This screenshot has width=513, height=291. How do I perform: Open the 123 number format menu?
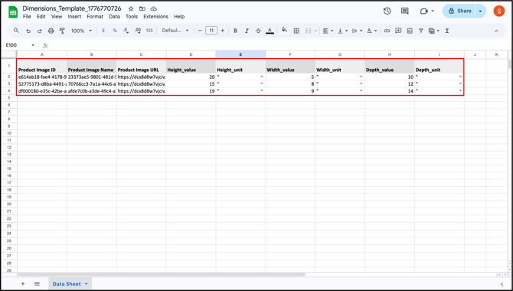[149, 31]
